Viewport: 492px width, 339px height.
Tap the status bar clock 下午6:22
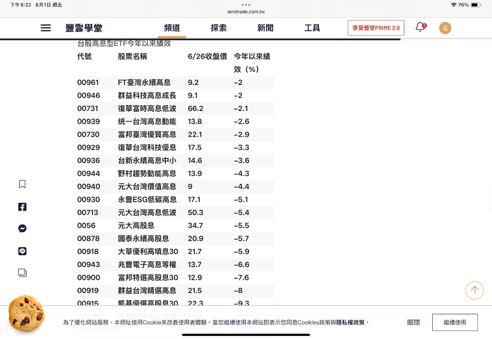click(x=21, y=4)
